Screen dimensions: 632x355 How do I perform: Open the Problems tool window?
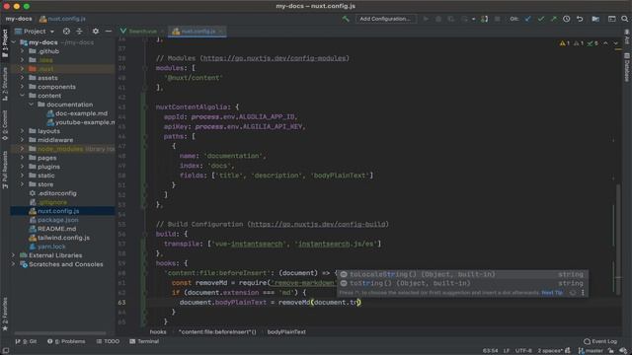click(66, 341)
